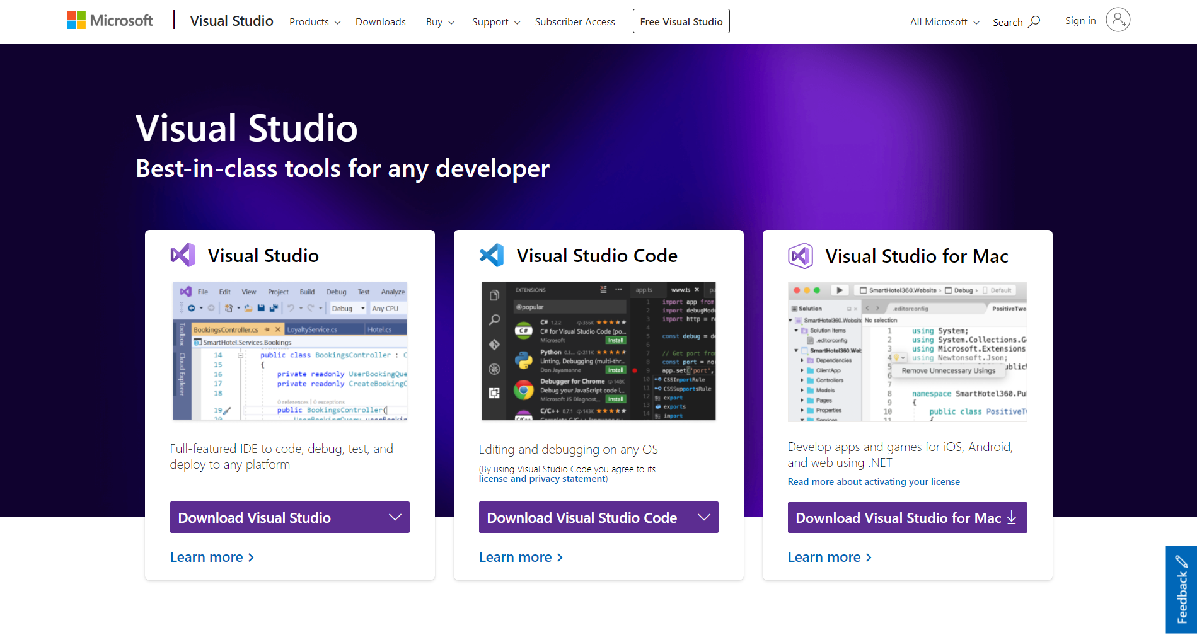Click the Visual Studio for Mac logo icon
This screenshot has height=635, width=1197.
click(801, 256)
